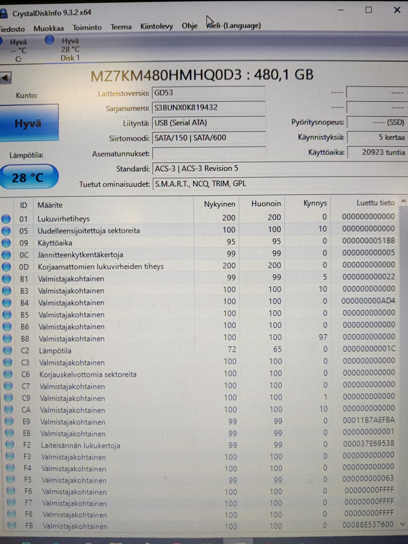Click the Huonoin column header
The image size is (408, 544).
[x=266, y=204]
